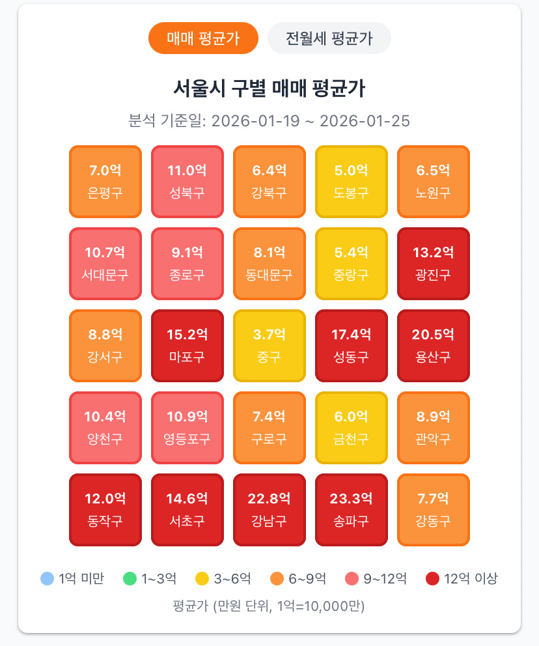
Task: Switch to the 전월세 평균가 tab
Action: [x=329, y=38]
